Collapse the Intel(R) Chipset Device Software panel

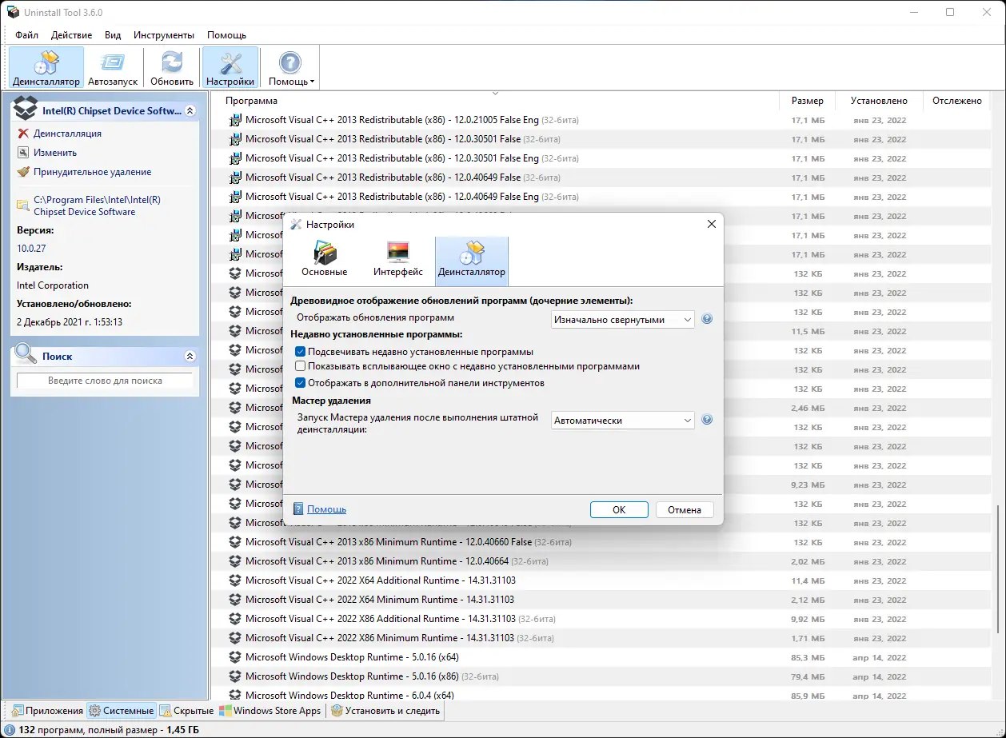coord(190,111)
